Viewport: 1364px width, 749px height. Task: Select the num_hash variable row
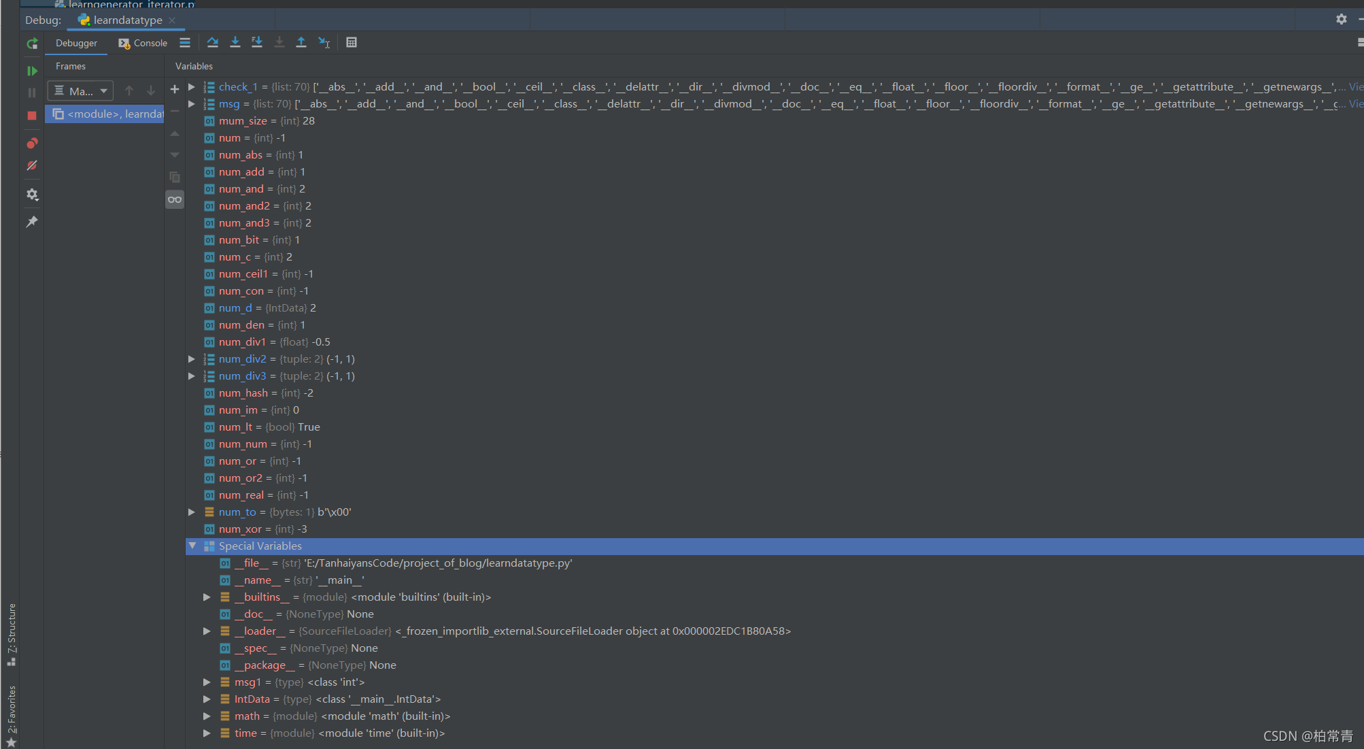[x=774, y=393]
